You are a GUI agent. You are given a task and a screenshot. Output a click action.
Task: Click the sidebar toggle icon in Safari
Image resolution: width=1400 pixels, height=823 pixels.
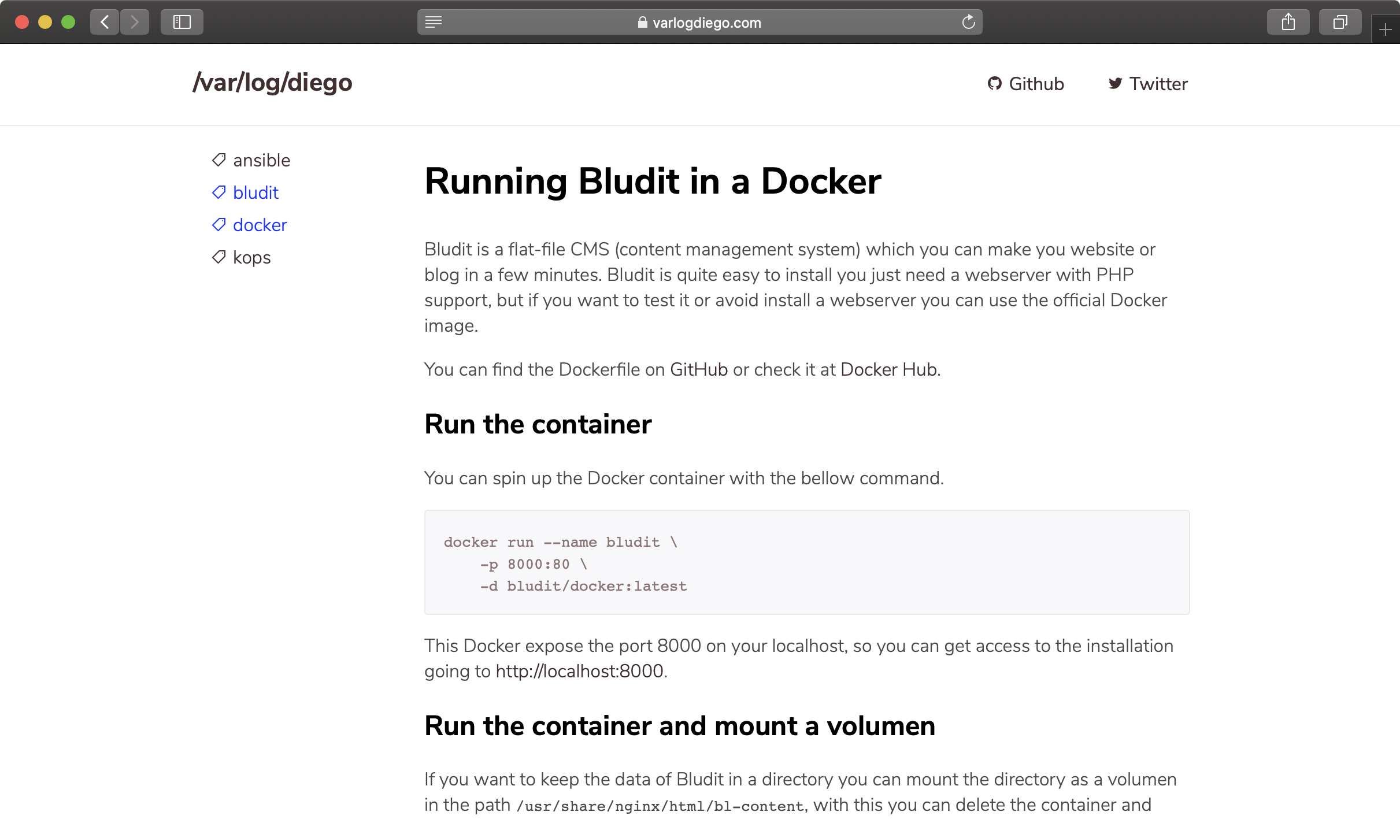[182, 21]
